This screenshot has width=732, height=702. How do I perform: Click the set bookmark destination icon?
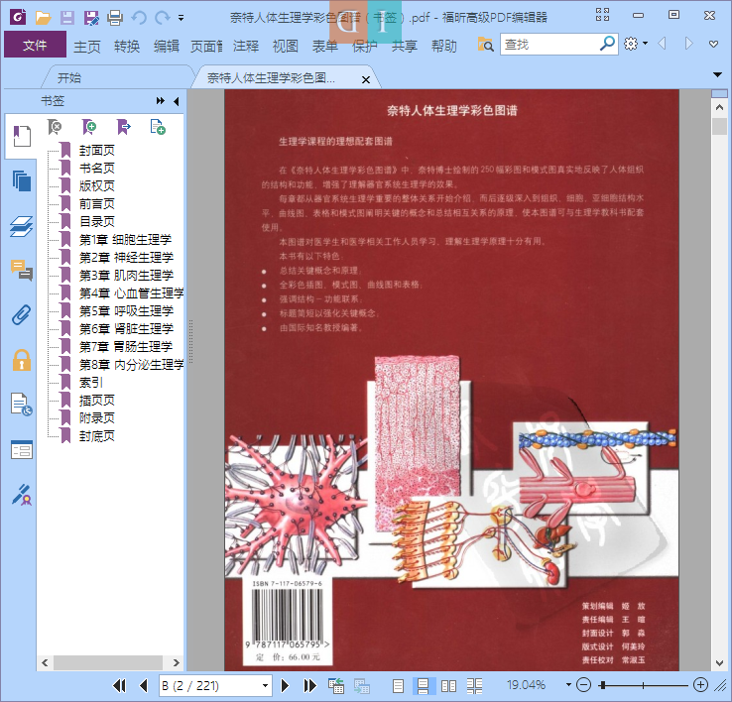[123, 127]
